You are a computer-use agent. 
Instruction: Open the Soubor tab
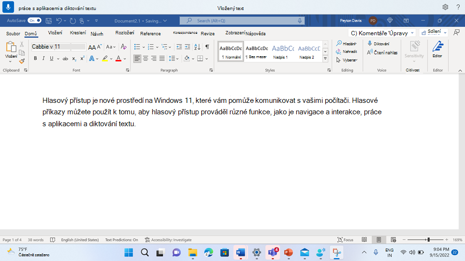pos(13,33)
